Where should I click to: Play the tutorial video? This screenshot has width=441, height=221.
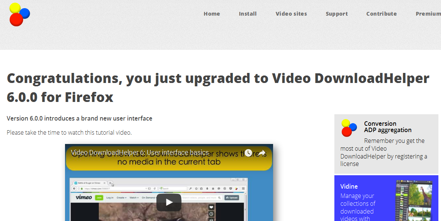[x=169, y=202]
